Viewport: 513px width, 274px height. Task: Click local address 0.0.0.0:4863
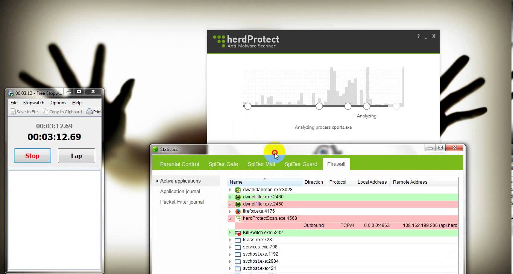click(x=377, y=225)
